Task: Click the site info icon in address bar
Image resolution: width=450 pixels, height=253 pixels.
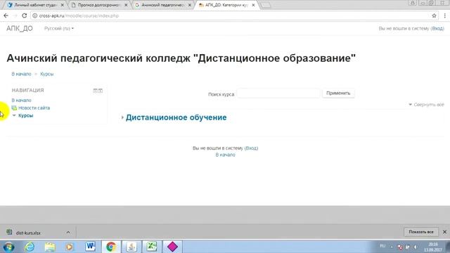Action: tap(35, 15)
